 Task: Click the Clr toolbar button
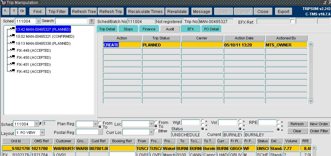click(22, 11)
